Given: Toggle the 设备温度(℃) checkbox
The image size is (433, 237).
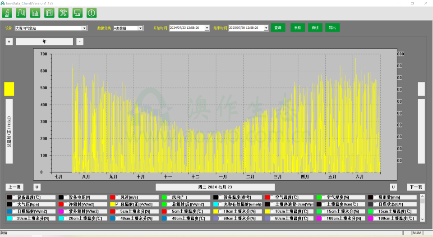Looking at the screenshot, I should click(x=14, y=197).
